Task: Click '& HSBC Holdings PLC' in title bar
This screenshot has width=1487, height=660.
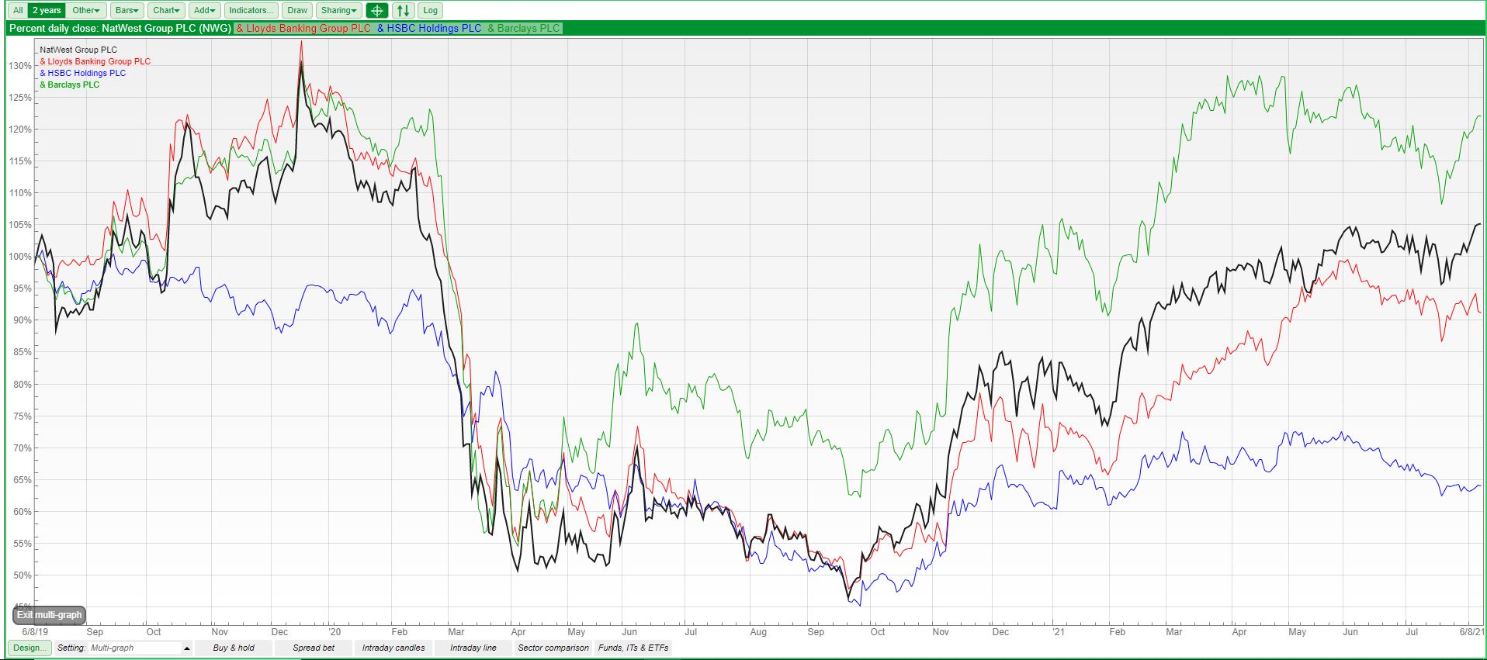Action: pos(429,29)
